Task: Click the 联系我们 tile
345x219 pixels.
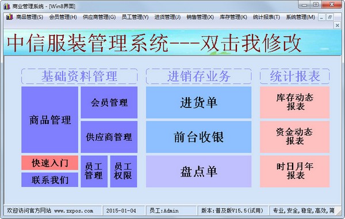Action: click(x=49, y=180)
